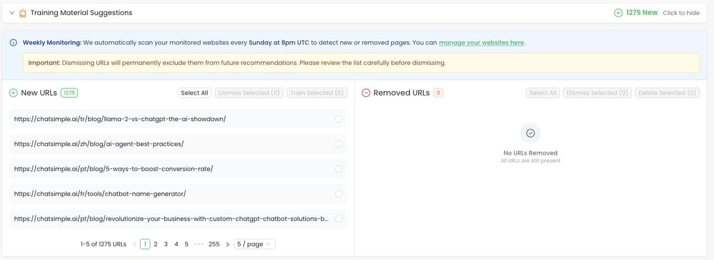
Task: Open the manage your websites here link
Action: click(481, 42)
